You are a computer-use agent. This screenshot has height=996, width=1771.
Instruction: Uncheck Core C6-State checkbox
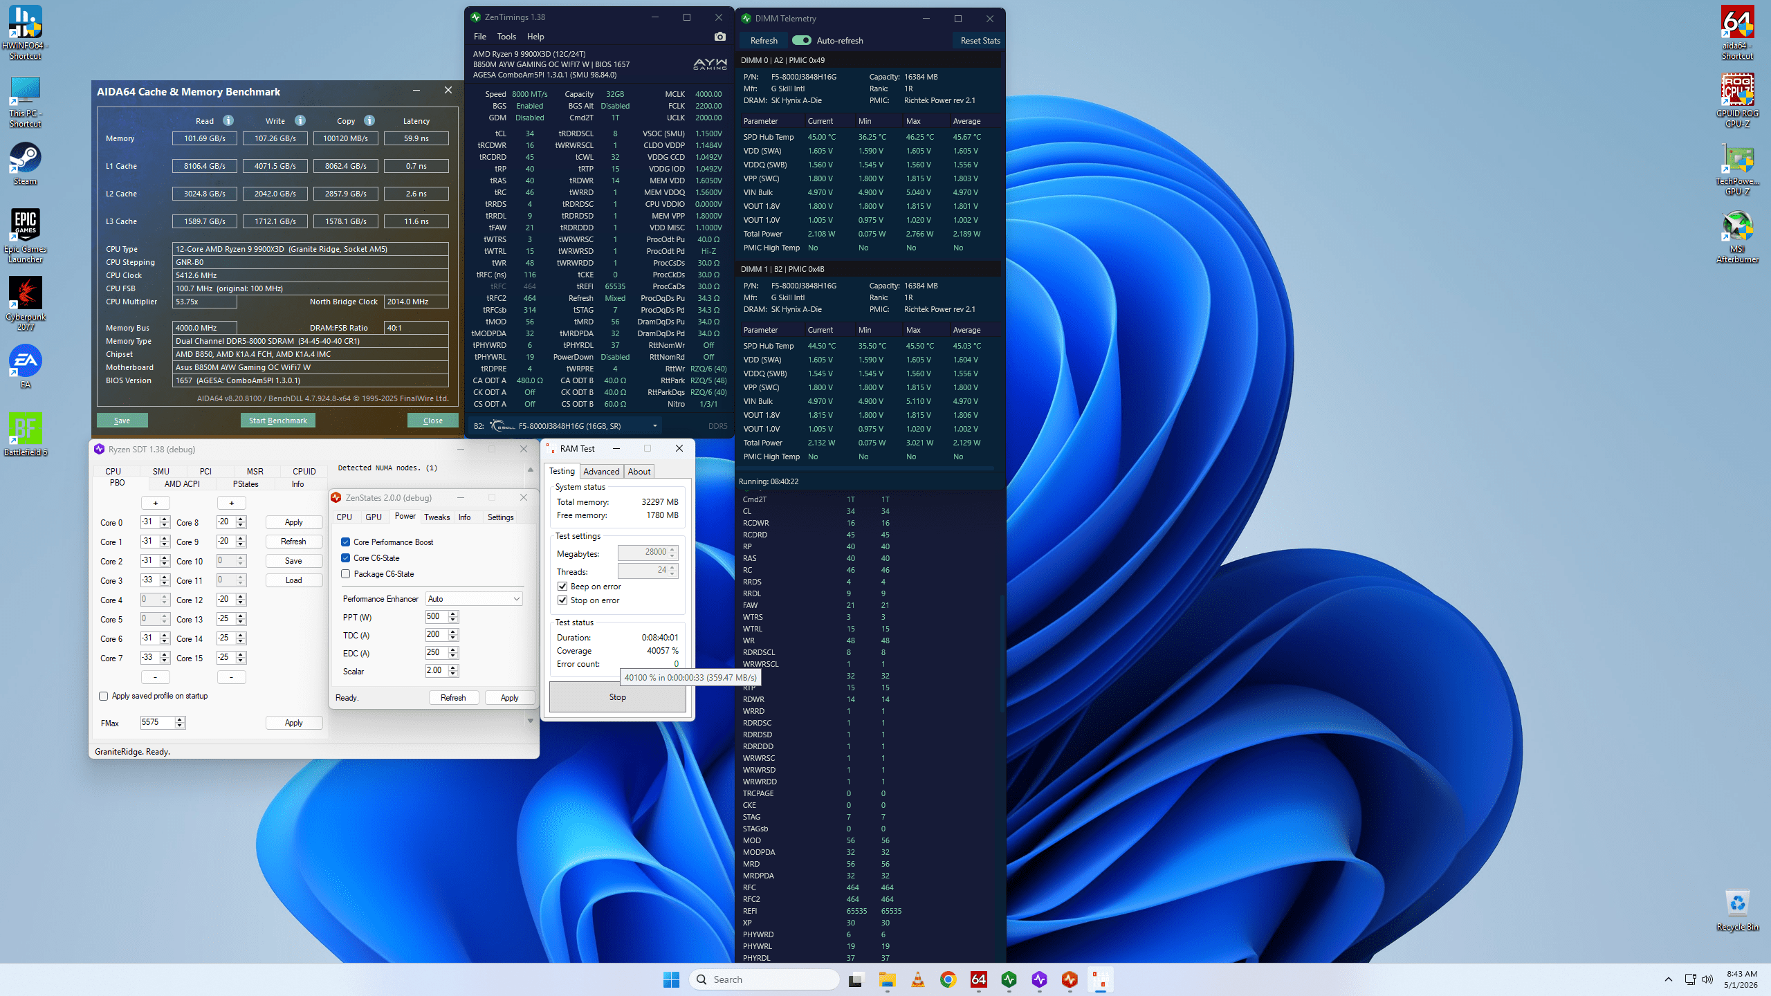pyautogui.click(x=345, y=557)
